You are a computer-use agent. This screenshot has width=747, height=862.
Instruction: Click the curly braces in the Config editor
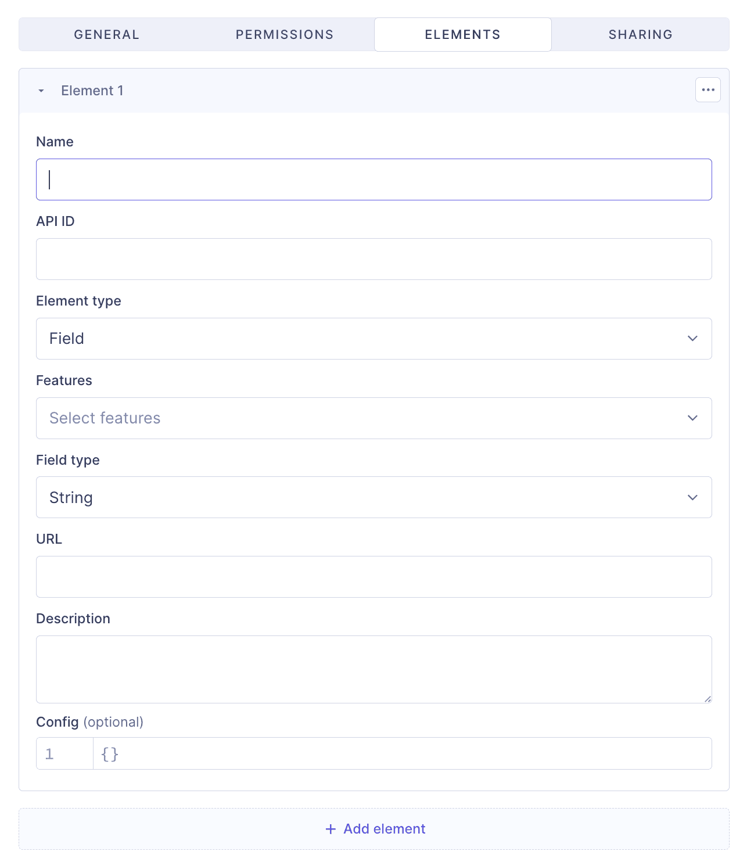point(109,753)
